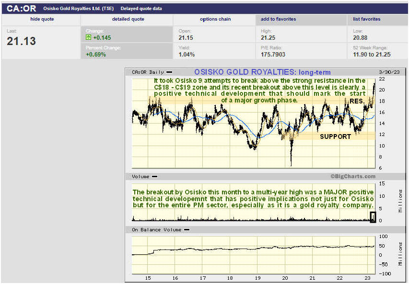Click year 20 on the time axis
The height and width of the screenshot is (284, 409).
(x=285, y=278)
